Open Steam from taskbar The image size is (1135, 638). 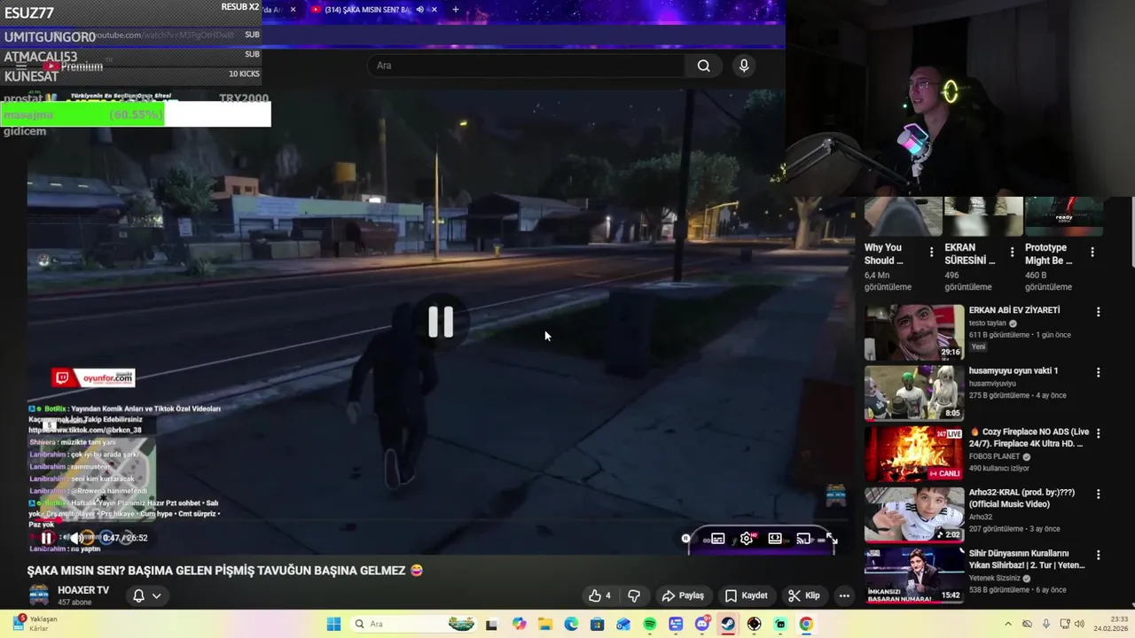728,624
